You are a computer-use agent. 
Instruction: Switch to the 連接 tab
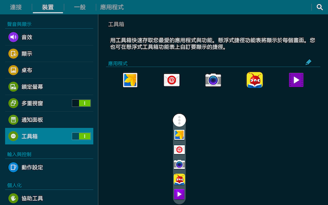coord(16,7)
